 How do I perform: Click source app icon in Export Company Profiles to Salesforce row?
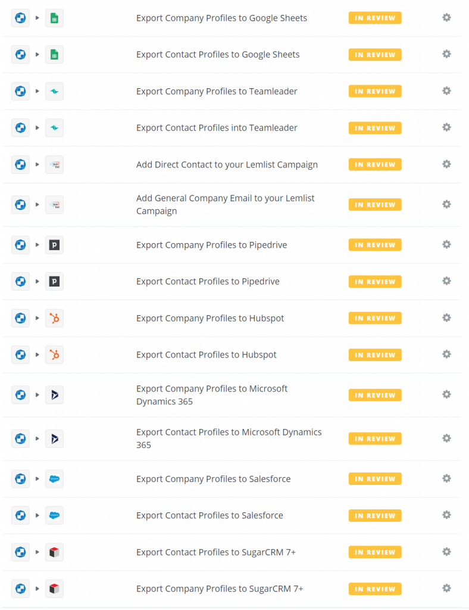20,479
